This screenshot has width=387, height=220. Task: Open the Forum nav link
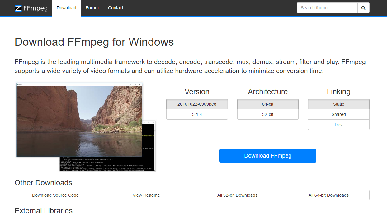click(x=92, y=8)
